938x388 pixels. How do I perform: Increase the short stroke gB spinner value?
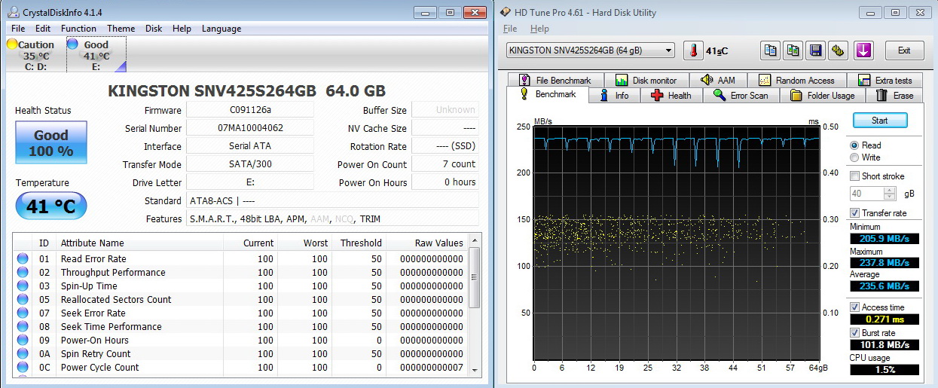pos(890,190)
